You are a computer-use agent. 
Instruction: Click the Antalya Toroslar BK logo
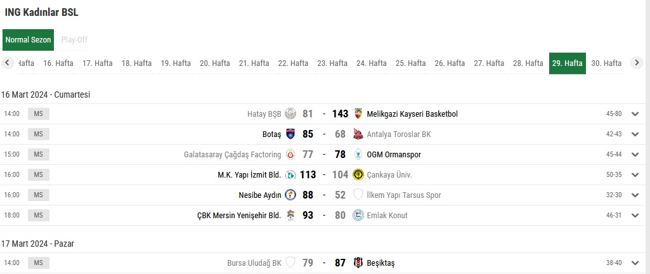(x=358, y=134)
